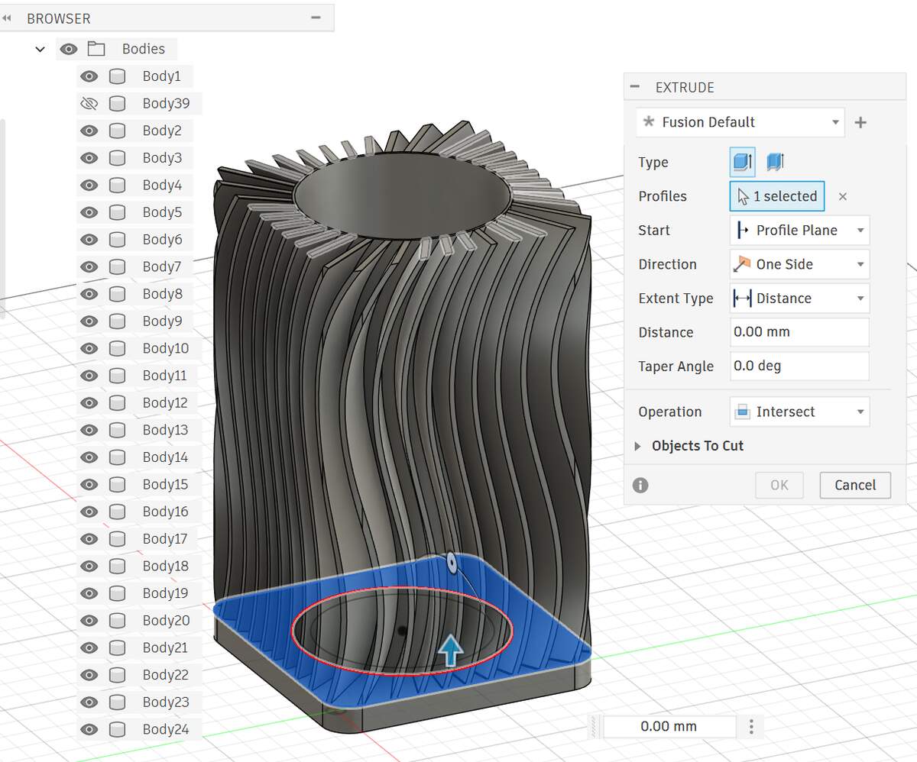Select Body13 in the browser tree
This screenshot has height=762, width=917.
click(165, 430)
